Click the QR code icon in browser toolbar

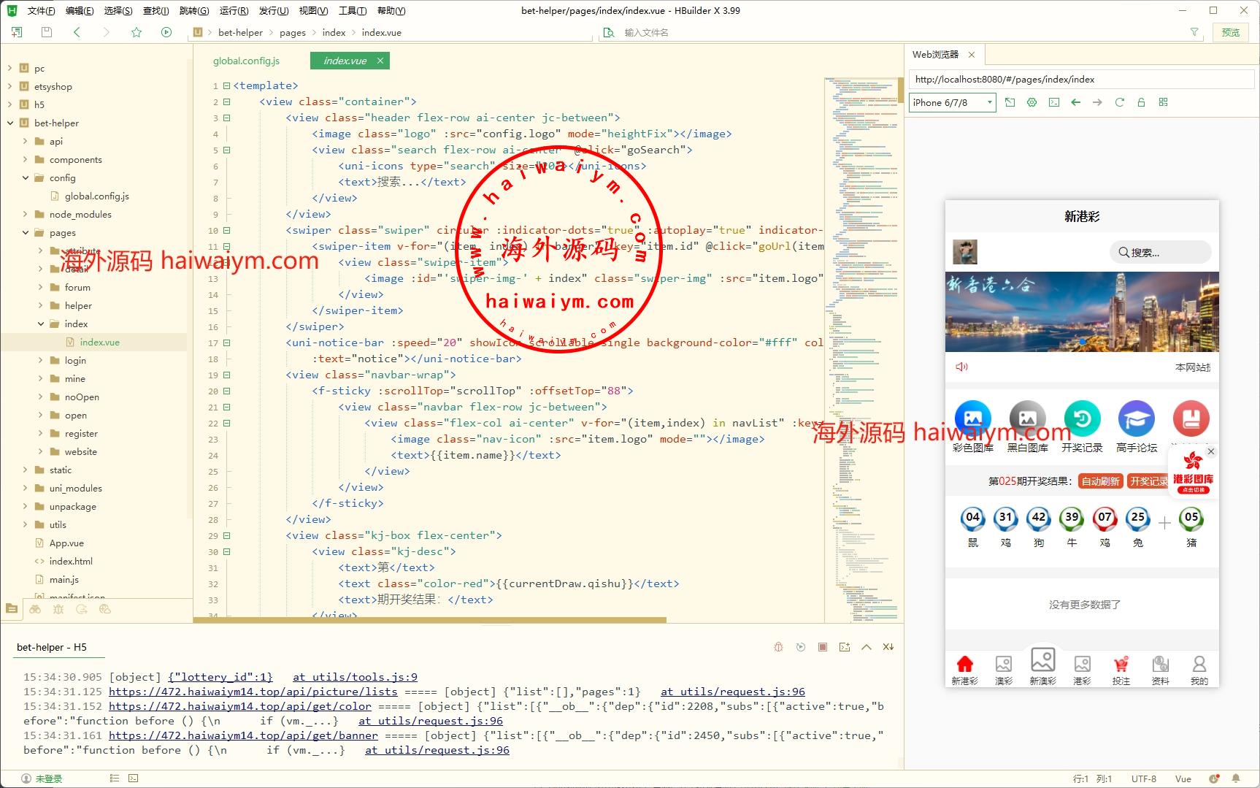pos(1163,102)
